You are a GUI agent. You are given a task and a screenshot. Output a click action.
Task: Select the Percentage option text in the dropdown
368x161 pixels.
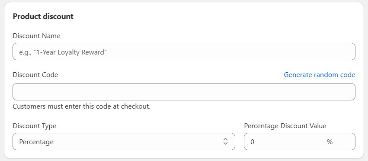click(x=36, y=142)
